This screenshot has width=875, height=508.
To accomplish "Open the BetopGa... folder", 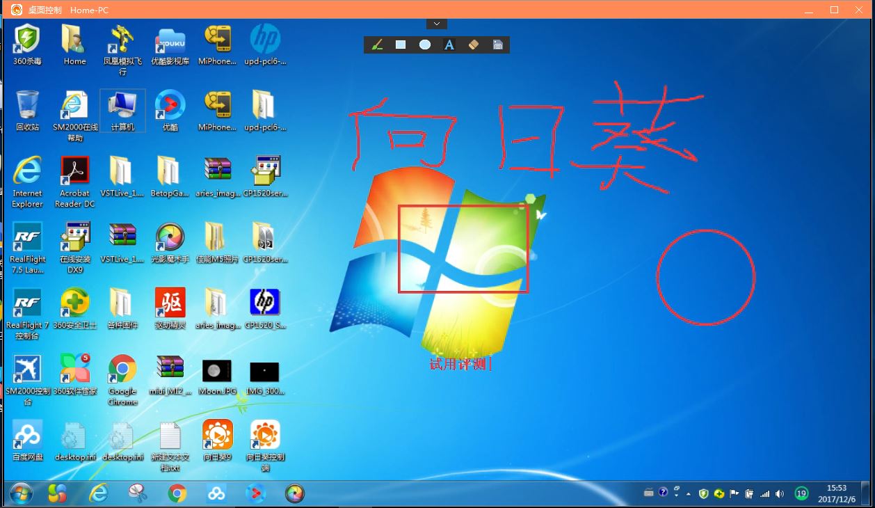I will click(170, 177).
